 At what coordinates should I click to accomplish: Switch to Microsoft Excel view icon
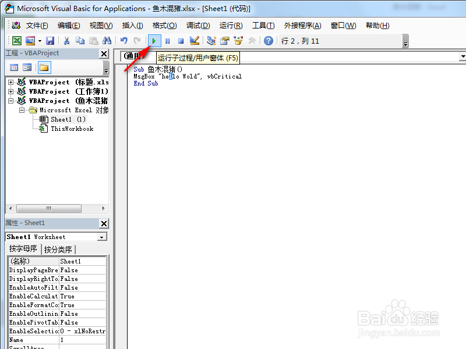pyautogui.click(x=17, y=41)
